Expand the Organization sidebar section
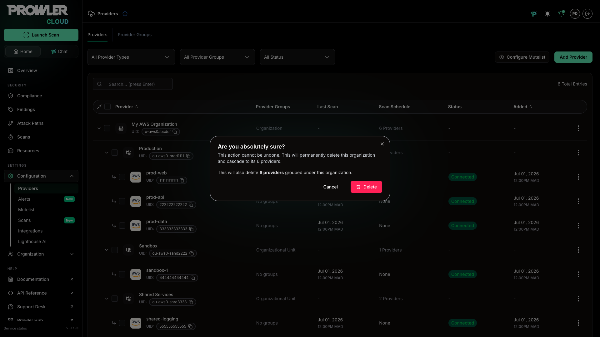 [41, 254]
